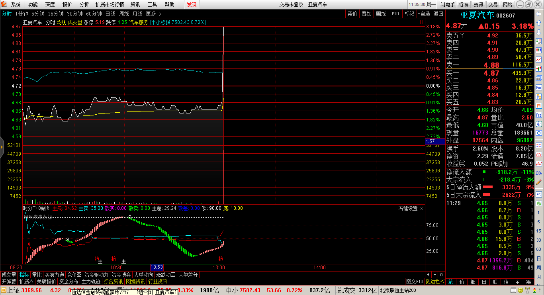
Task: Click the -自选 watchlist button
Action: click(x=424, y=14)
